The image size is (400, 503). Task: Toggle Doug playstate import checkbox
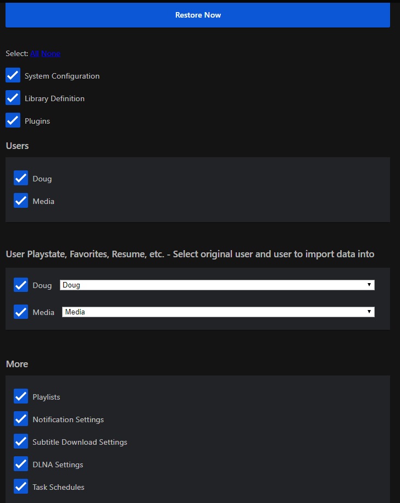[x=21, y=285]
